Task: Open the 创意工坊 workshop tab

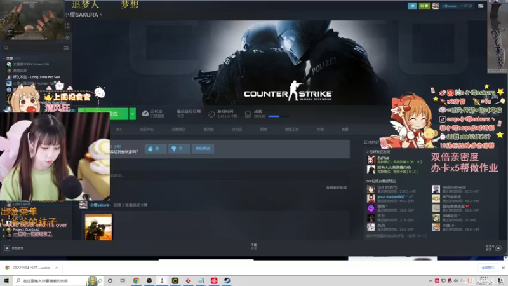Action: coord(291,130)
